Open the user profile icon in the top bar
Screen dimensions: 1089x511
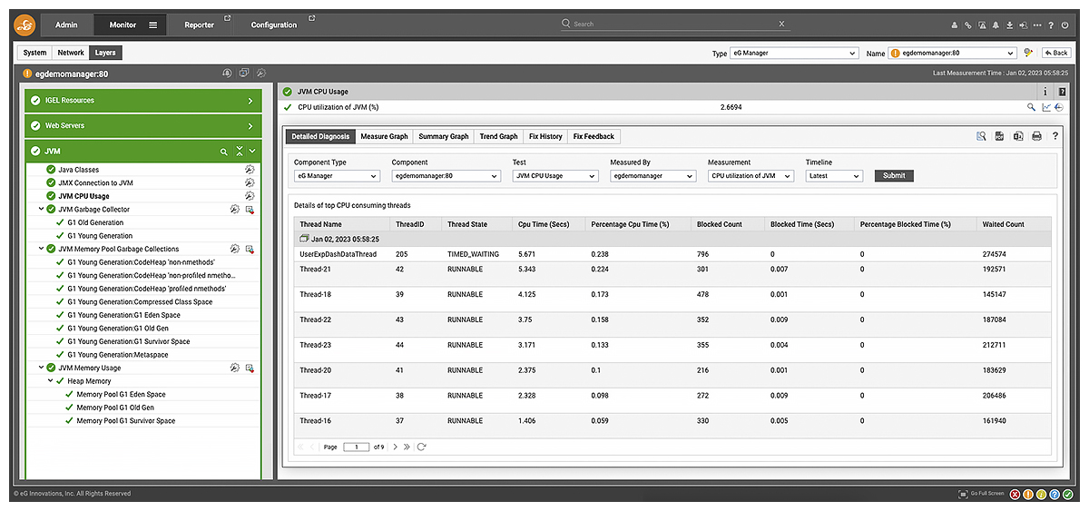coord(955,25)
